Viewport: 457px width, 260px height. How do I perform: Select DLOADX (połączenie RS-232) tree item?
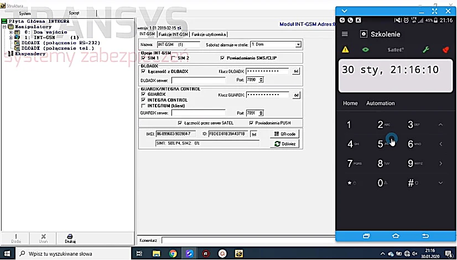click(x=61, y=43)
